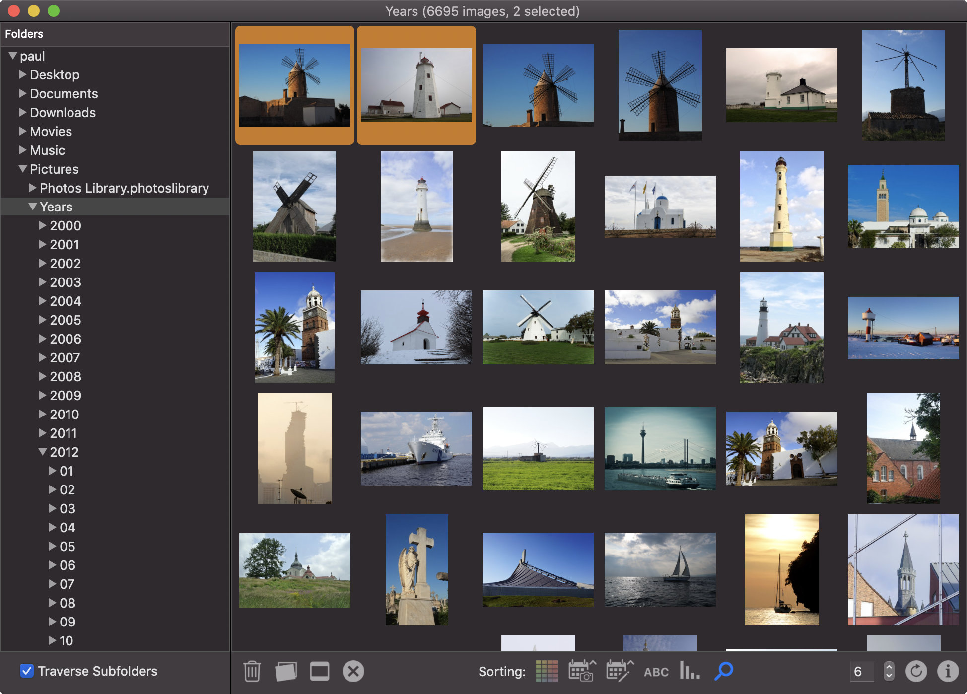Select month folder 10 under 2012

tap(115, 640)
